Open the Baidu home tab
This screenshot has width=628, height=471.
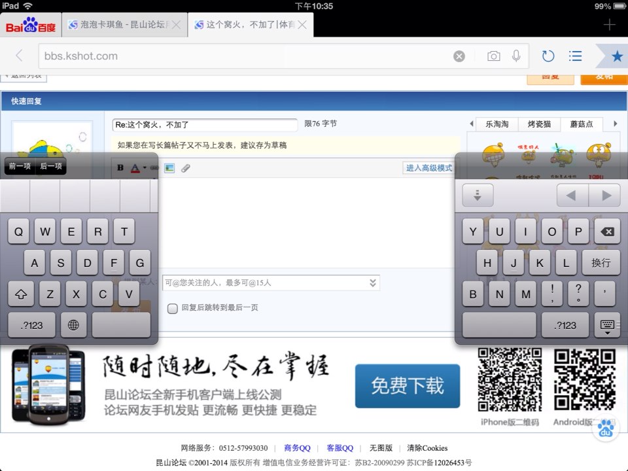click(31, 26)
